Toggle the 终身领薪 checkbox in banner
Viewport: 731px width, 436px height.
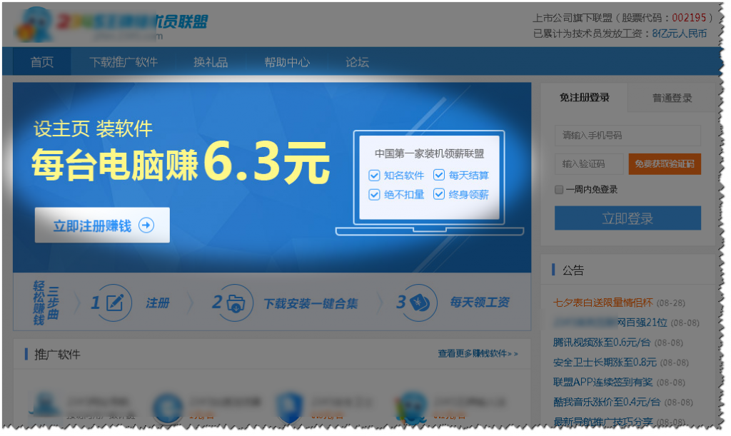click(439, 194)
